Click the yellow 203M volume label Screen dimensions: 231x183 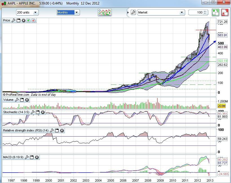[x=221, y=106]
